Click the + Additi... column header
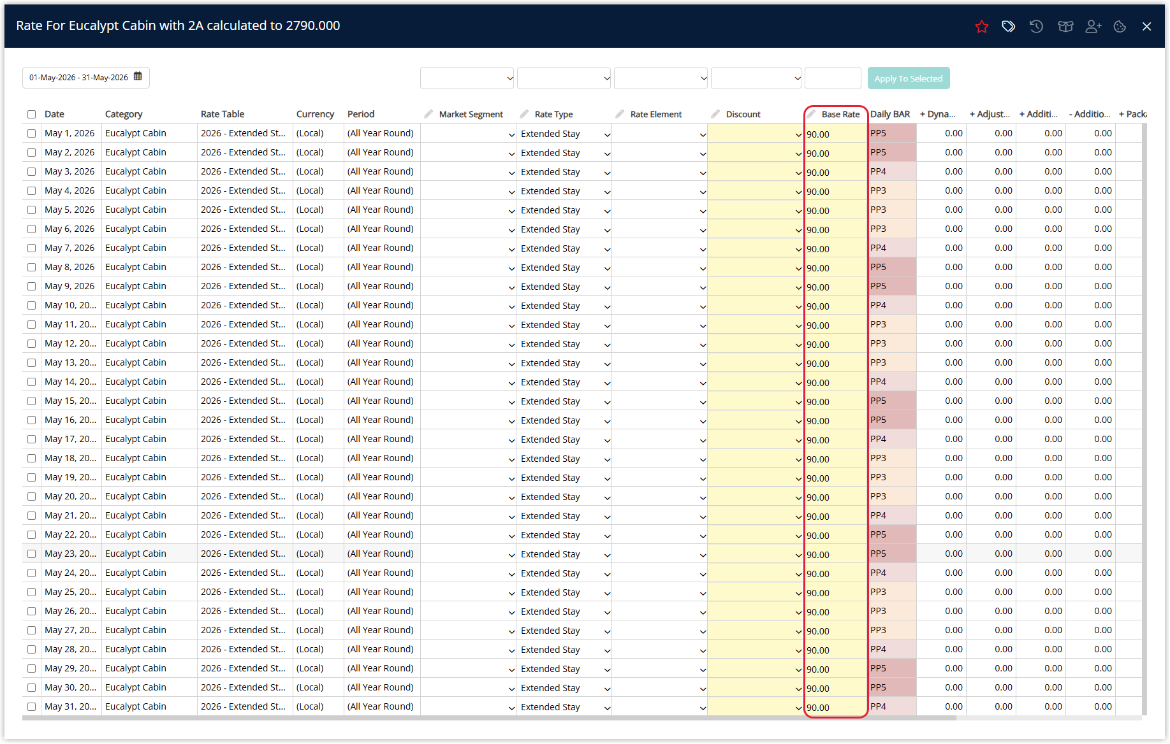1170x744 pixels. (x=1038, y=114)
